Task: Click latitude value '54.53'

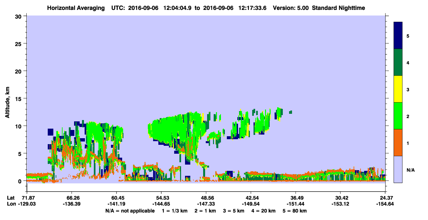Action: (161, 198)
